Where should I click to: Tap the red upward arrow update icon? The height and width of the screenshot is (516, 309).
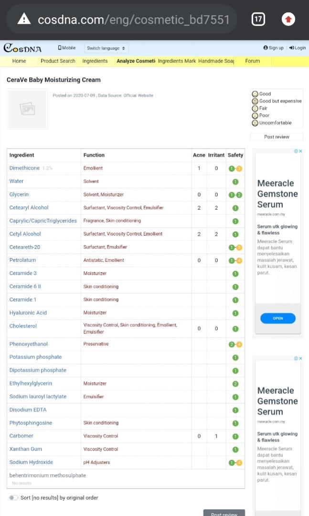point(288,19)
